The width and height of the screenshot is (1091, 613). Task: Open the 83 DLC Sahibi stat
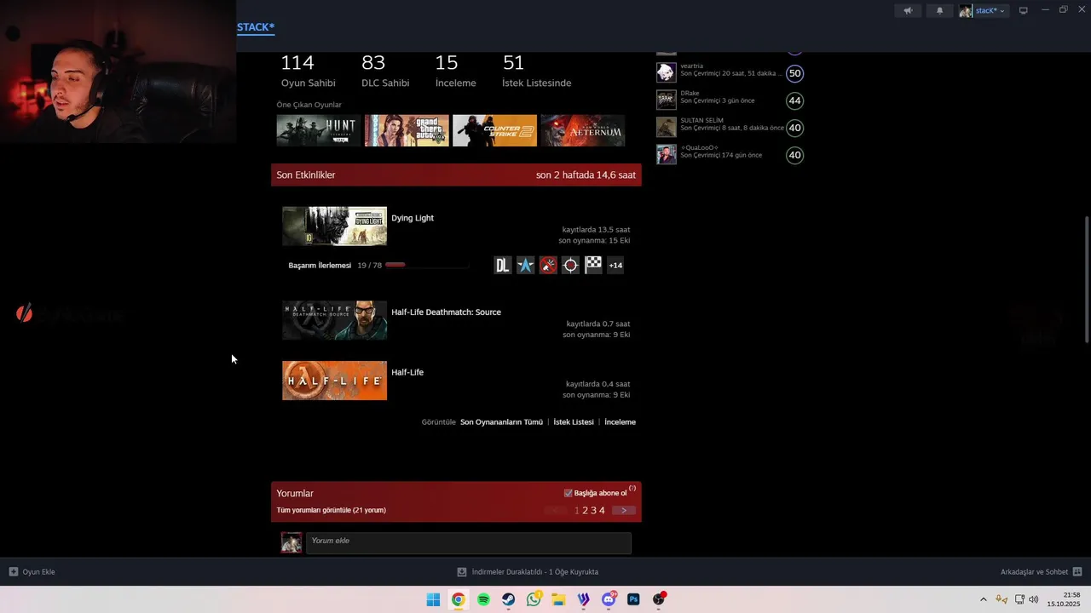click(385, 71)
